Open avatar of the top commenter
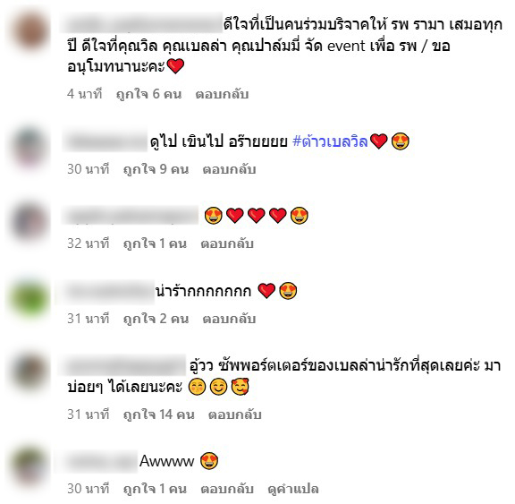 coord(30,31)
